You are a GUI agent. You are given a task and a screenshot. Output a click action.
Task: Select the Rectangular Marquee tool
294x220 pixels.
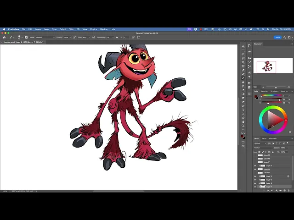(243, 50)
